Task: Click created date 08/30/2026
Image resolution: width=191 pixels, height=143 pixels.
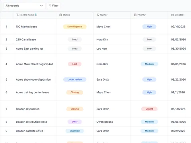Action: click(x=178, y=49)
